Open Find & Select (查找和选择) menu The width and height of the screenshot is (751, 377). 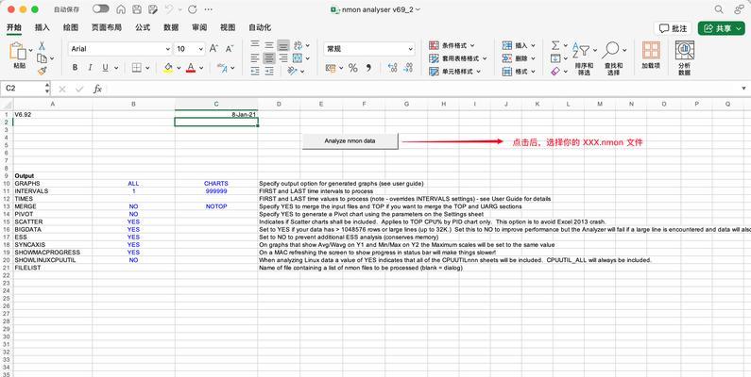[x=613, y=57]
